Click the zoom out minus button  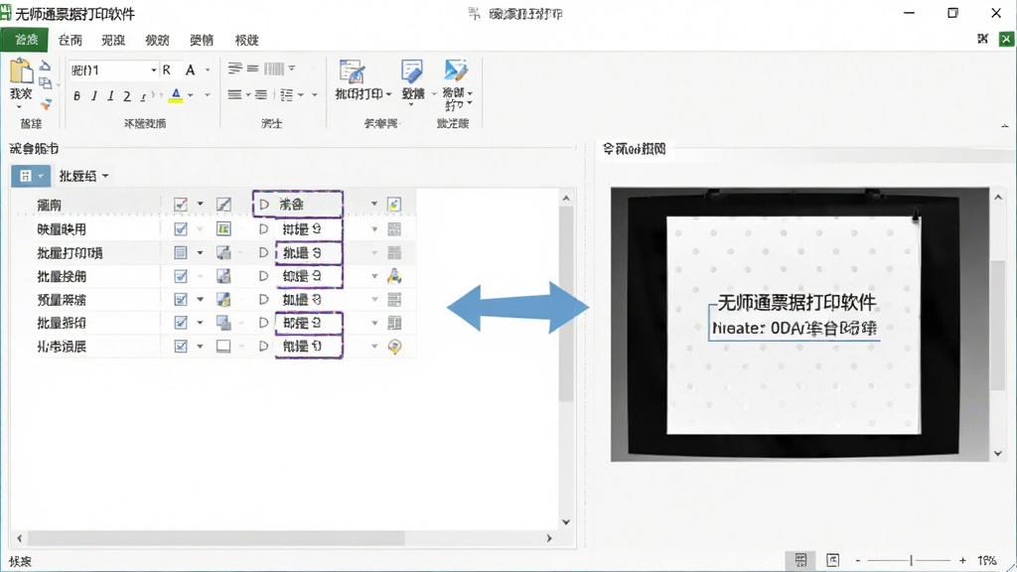(857, 560)
